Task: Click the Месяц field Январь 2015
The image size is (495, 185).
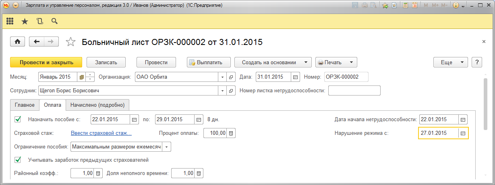Action: point(58,77)
